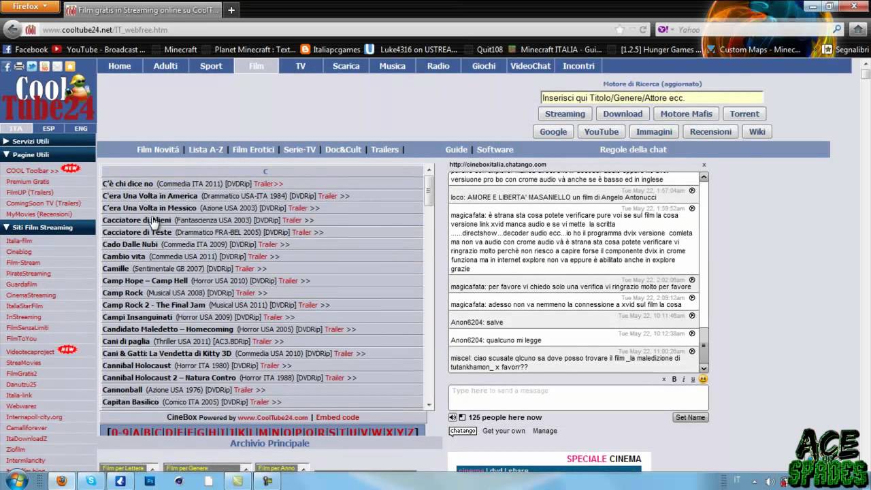Toggle underline text in chat formatting
This screenshot has height=490, width=871.
(x=693, y=379)
